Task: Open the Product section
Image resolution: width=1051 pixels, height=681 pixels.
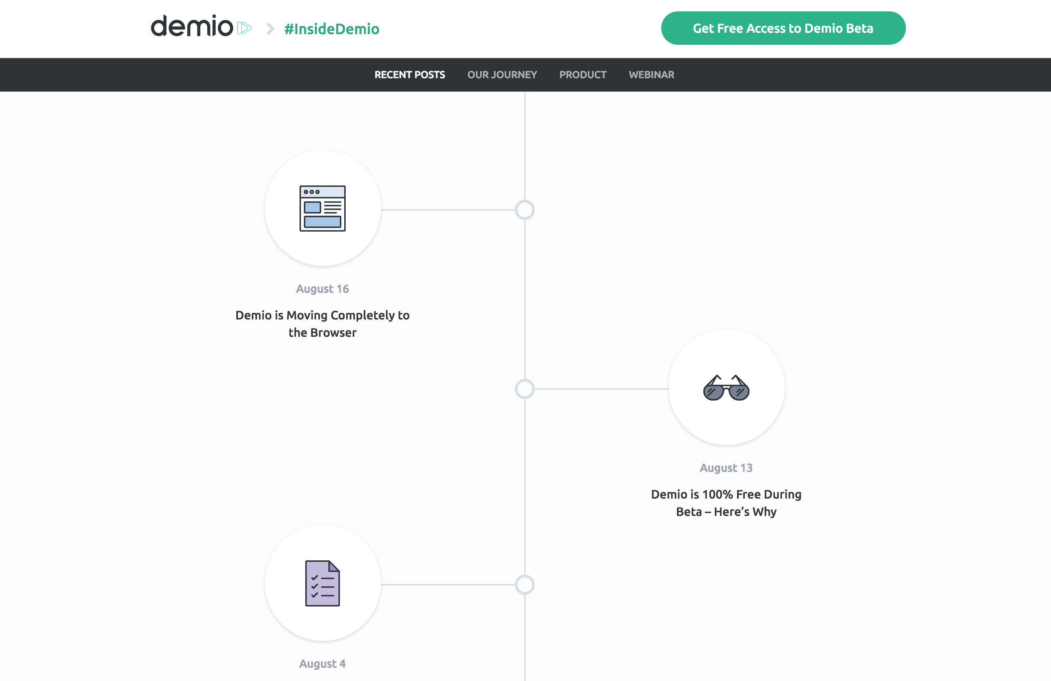Action: [x=583, y=75]
